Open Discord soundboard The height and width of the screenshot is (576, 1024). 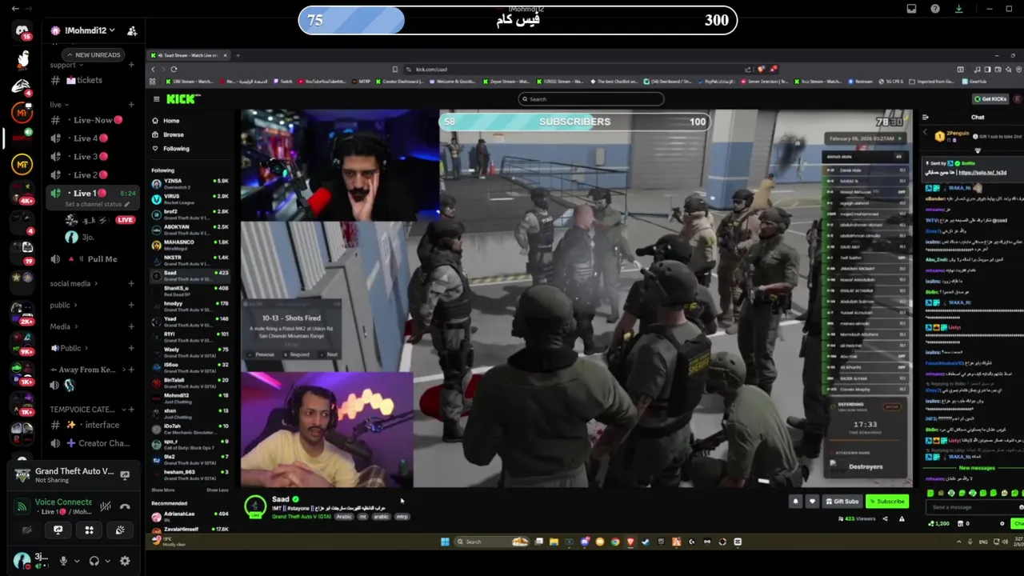click(x=120, y=530)
